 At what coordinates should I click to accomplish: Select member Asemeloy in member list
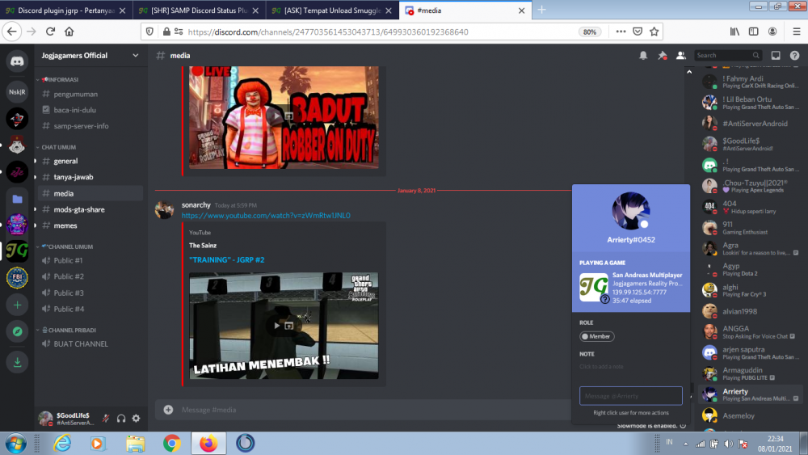click(751, 416)
